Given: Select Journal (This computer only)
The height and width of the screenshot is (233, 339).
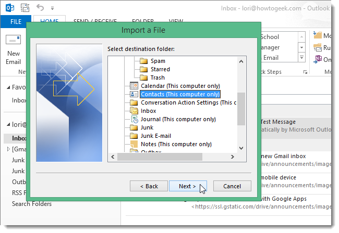Looking at the screenshot, I should pos(178,119).
